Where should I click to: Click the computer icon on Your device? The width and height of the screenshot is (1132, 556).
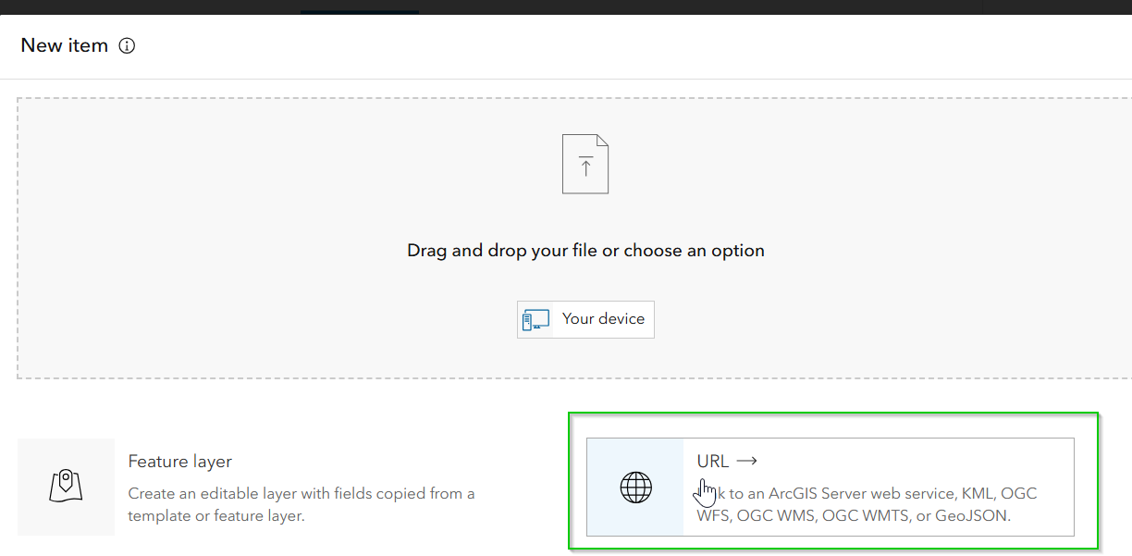[x=535, y=320]
